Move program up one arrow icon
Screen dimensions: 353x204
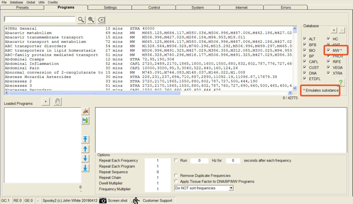tap(85, 149)
